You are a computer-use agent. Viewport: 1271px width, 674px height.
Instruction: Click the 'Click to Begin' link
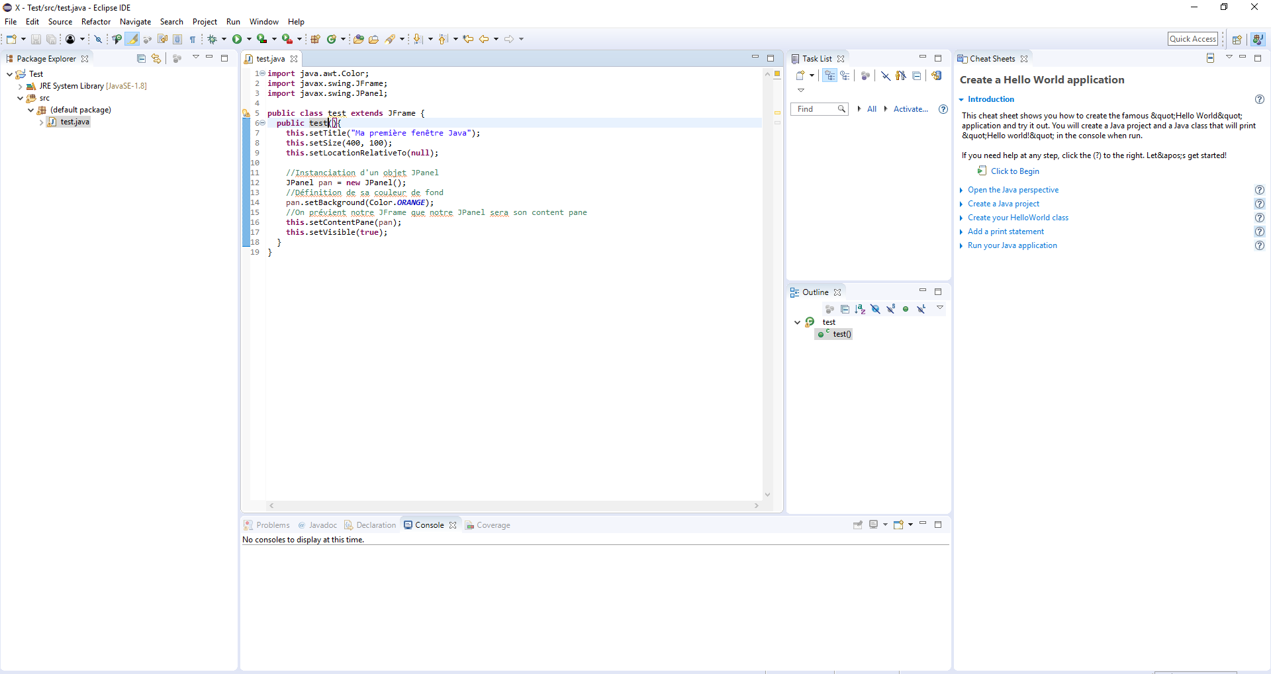click(1014, 171)
